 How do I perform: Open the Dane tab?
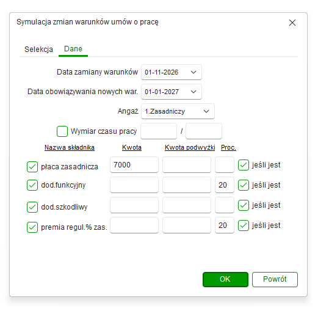pyautogui.click(x=73, y=49)
